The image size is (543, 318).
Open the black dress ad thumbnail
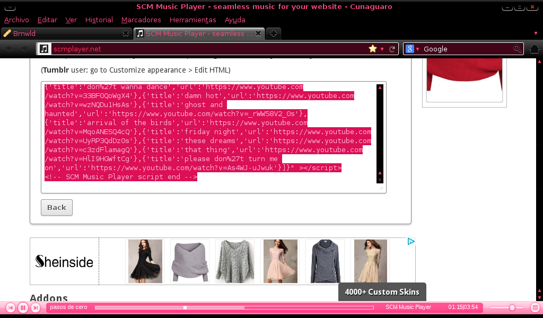[x=145, y=261]
